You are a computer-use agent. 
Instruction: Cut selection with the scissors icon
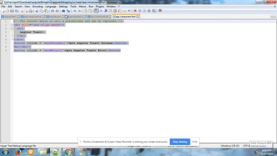coord(37,11)
